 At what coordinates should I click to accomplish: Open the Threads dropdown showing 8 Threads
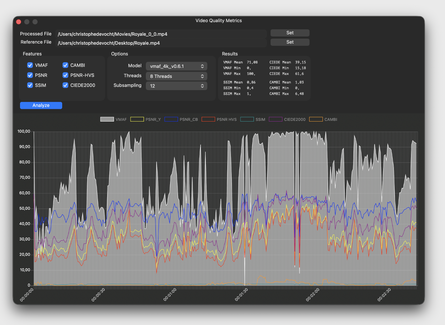(177, 76)
